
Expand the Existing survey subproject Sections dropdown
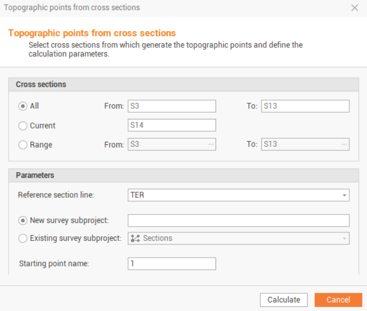(344, 238)
